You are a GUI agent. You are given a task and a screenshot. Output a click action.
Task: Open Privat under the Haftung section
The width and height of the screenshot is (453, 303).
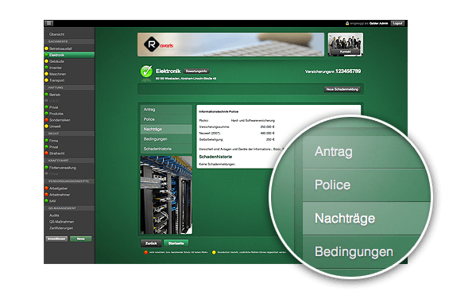click(53, 107)
